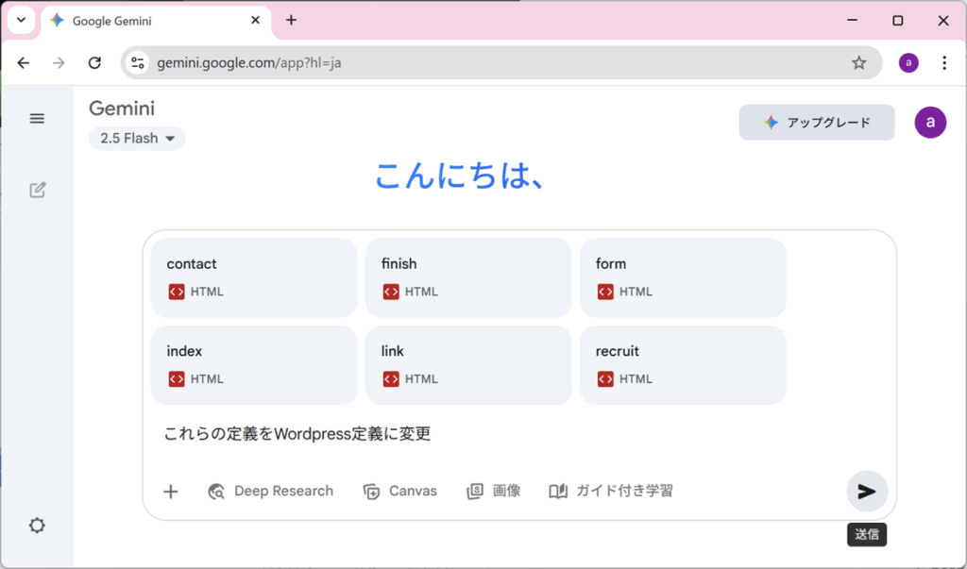Open Gemini settings gear icon
The width and height of the screenshot is (967, 569).
coord(37,526)
